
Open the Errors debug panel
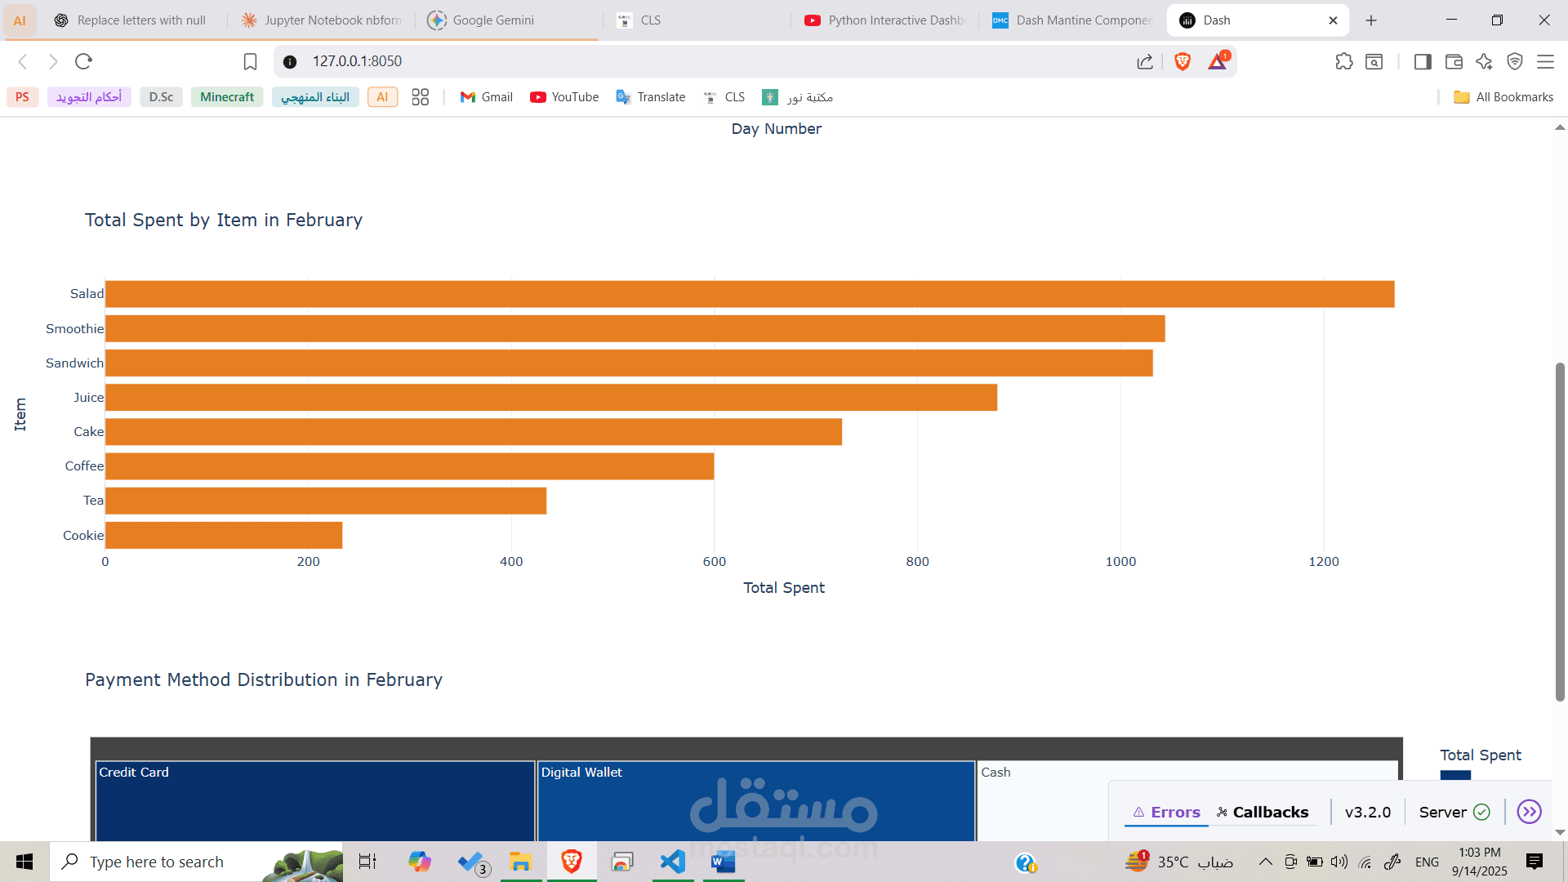coord(1166,812)
